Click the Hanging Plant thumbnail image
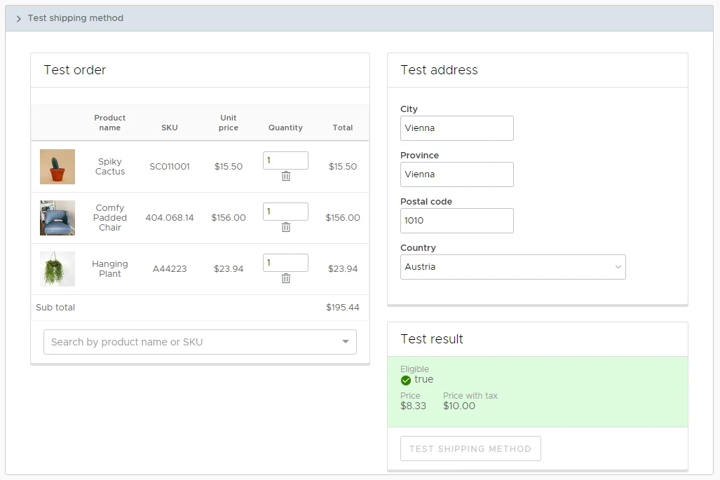720x480 pixels. point(57,269)
